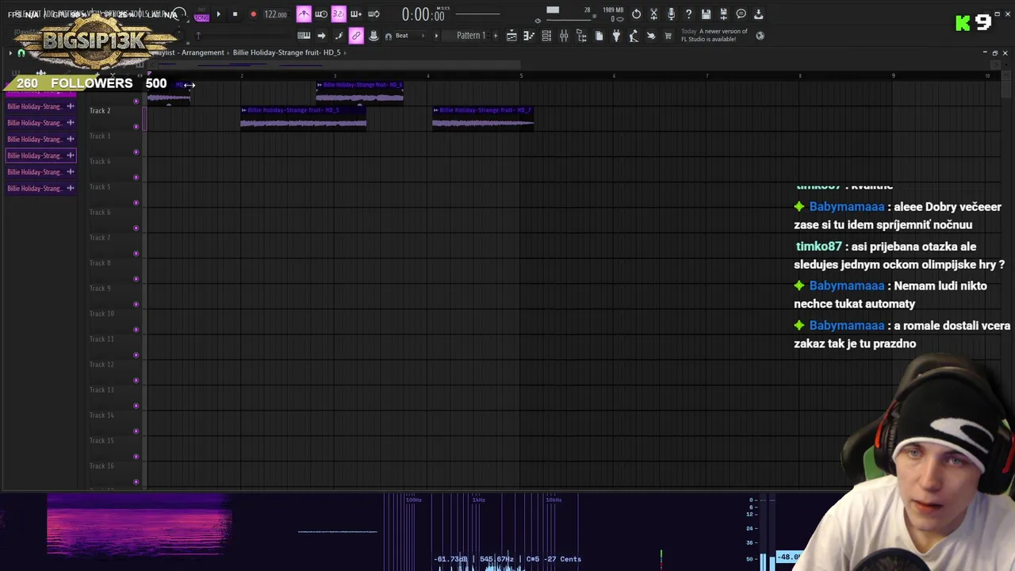
Task: Click Billie Holiday-Strange fruit- HD_5 breadcrumb title
Action: [286, 52]
